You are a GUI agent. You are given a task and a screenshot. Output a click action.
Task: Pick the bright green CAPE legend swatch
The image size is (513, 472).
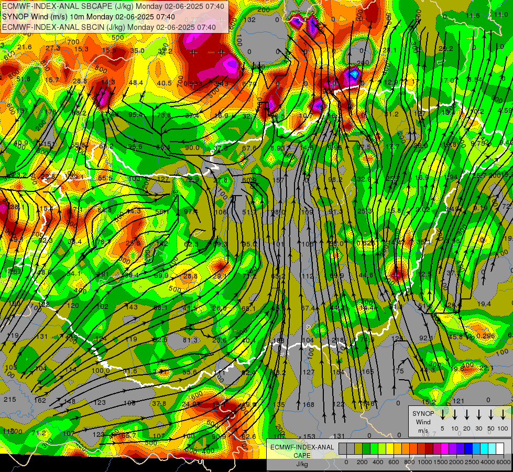point(374,449)
